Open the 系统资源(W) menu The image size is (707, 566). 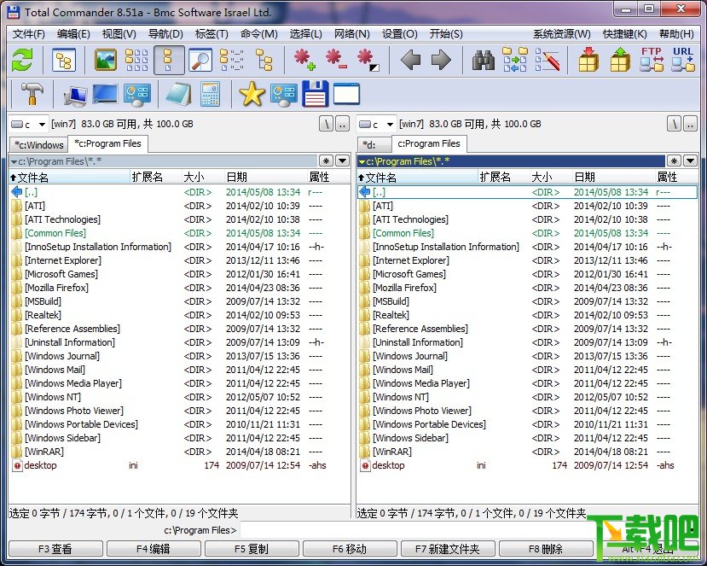562,34
